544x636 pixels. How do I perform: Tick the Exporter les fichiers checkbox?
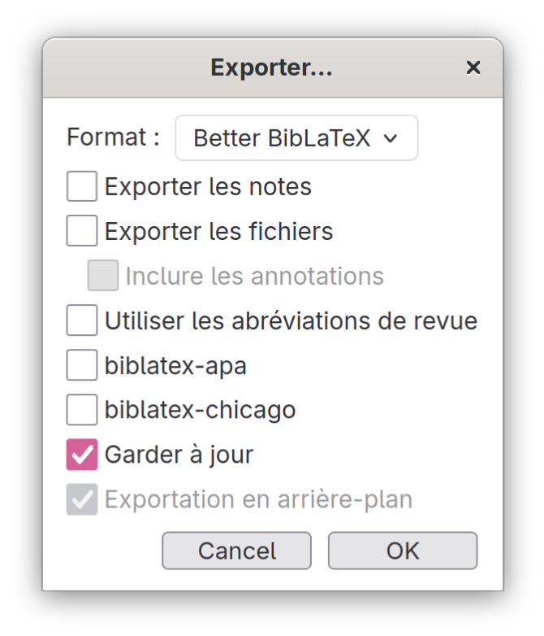(82, 231)
